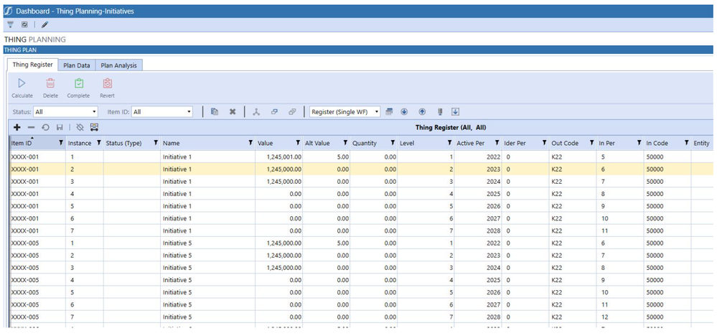This screenshot has height=336, width=717.
Task: Click the Revert clipboard icon
Action: (x=108, y=83)
